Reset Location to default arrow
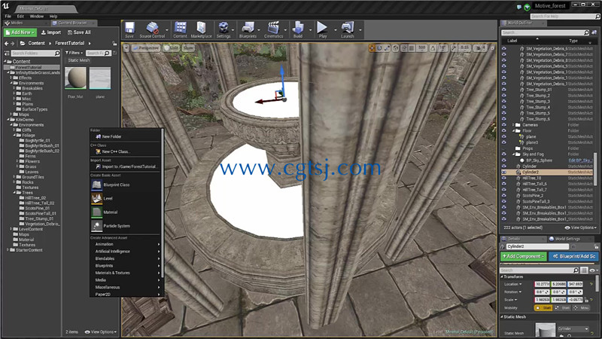Image resolution: width=602 pixels, height=339 pixels. pos(591,284)
